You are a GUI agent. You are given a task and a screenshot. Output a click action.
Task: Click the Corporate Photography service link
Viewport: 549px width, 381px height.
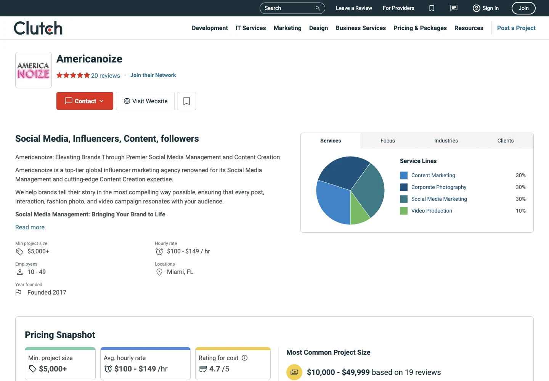[439, 187]
